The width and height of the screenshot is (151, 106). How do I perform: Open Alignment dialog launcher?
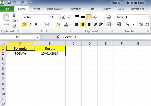(112, 31)
